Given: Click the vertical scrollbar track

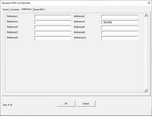Looking at the screenshot, I should tap(146, 53).
